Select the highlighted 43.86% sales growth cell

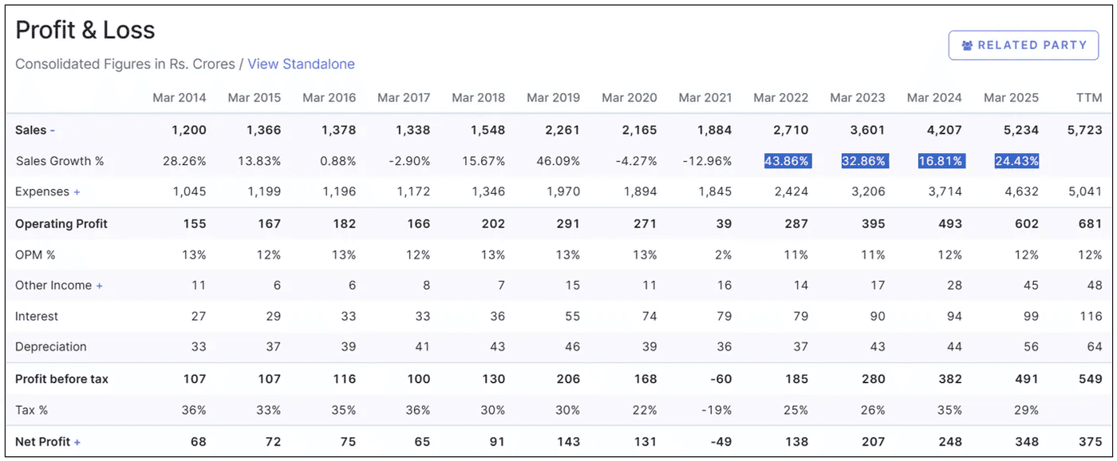tap(787, 160)
